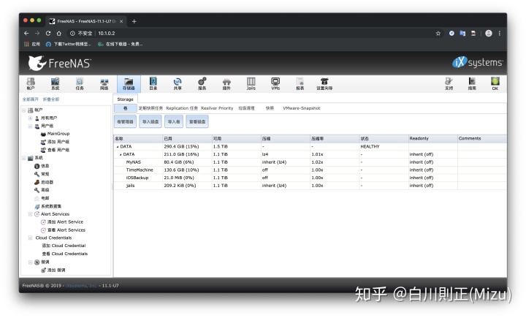526x318 pixels.
Task: Click the 导入卷 (Import Volume) button
Action: (x=174, y=121)
